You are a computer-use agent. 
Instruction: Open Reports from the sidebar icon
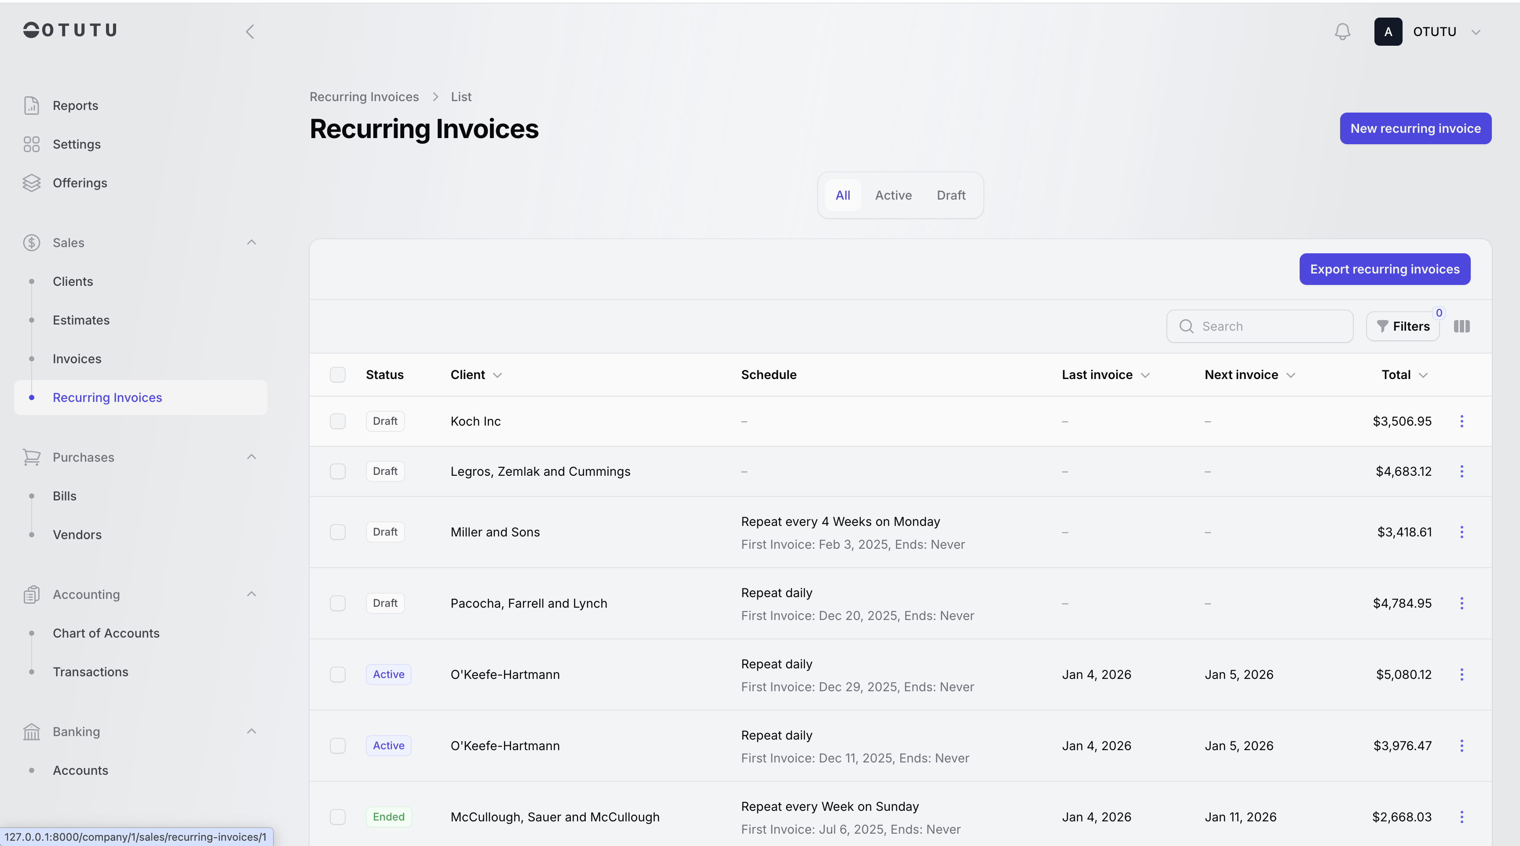[31, 106]
